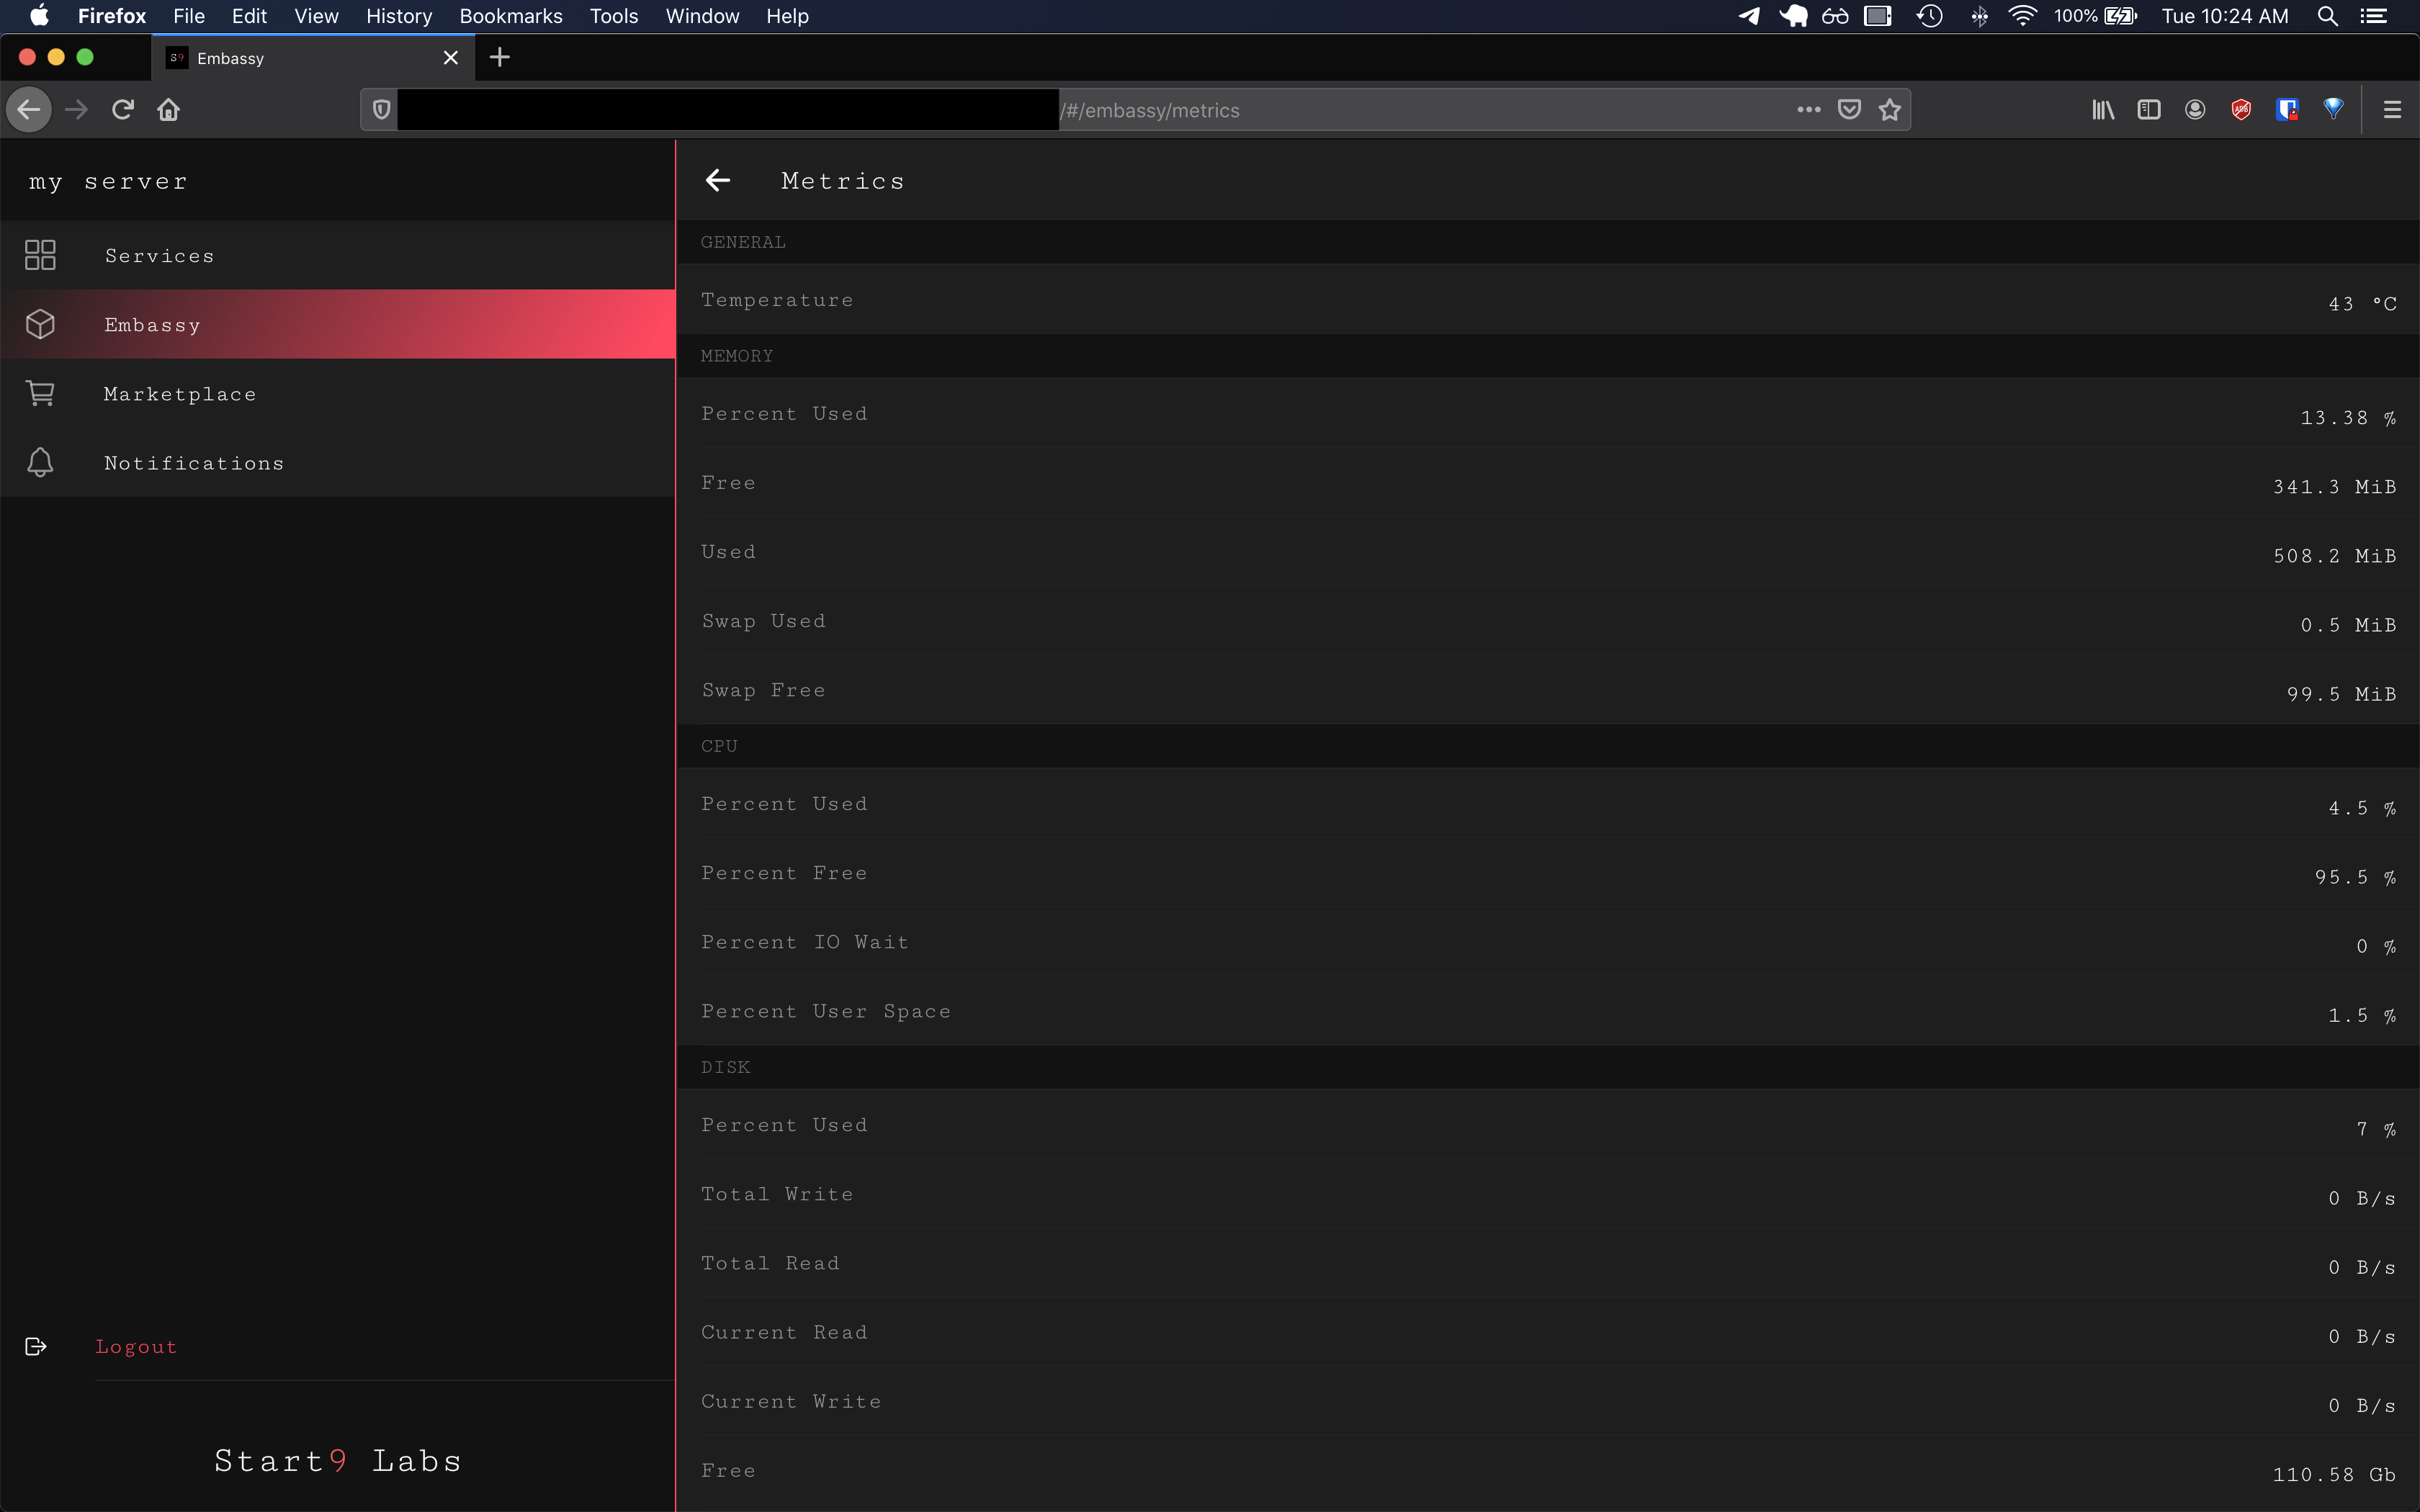Open Notifications bell in sidebar
Screen dimensions: 2420x1512
click(x=40, y=463)
